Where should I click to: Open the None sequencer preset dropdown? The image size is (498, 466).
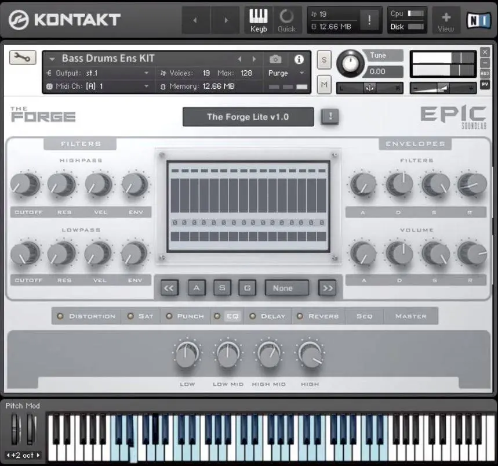(x=287, y=288)
